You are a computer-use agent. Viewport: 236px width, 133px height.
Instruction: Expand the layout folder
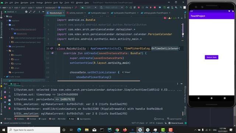[10, 59]
